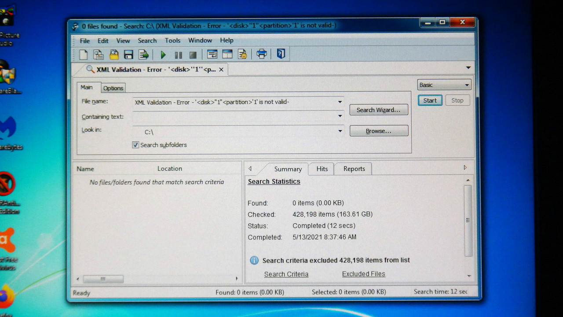Click the Search Statistics heading
Image resolution: width=563 pixels, height=317 pixels.
click(x=274, y=181)
